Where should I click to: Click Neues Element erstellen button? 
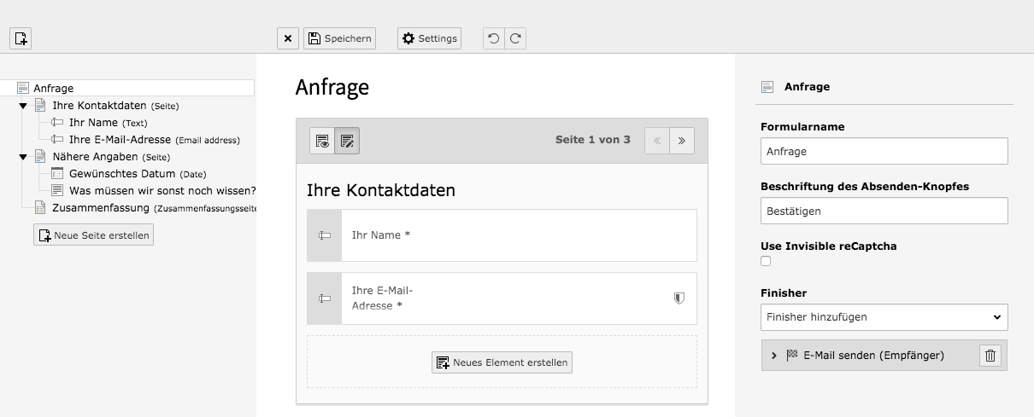[x=502, y=362]
